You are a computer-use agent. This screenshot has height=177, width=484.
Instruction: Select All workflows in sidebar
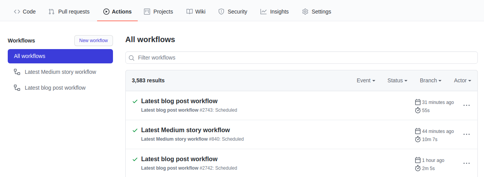pos(60,56)
